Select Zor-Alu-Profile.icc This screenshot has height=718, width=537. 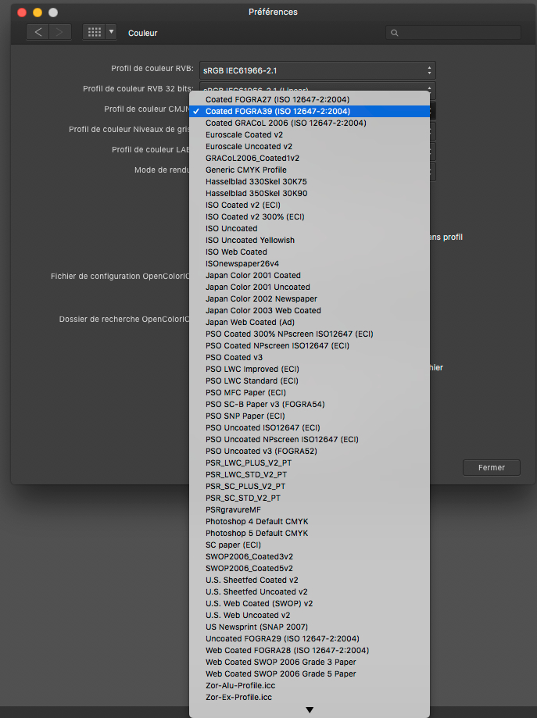310,685
